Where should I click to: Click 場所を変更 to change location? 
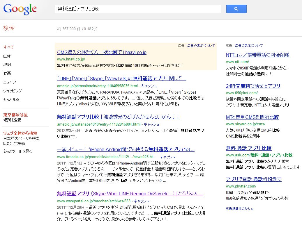(x=12, y=120)
